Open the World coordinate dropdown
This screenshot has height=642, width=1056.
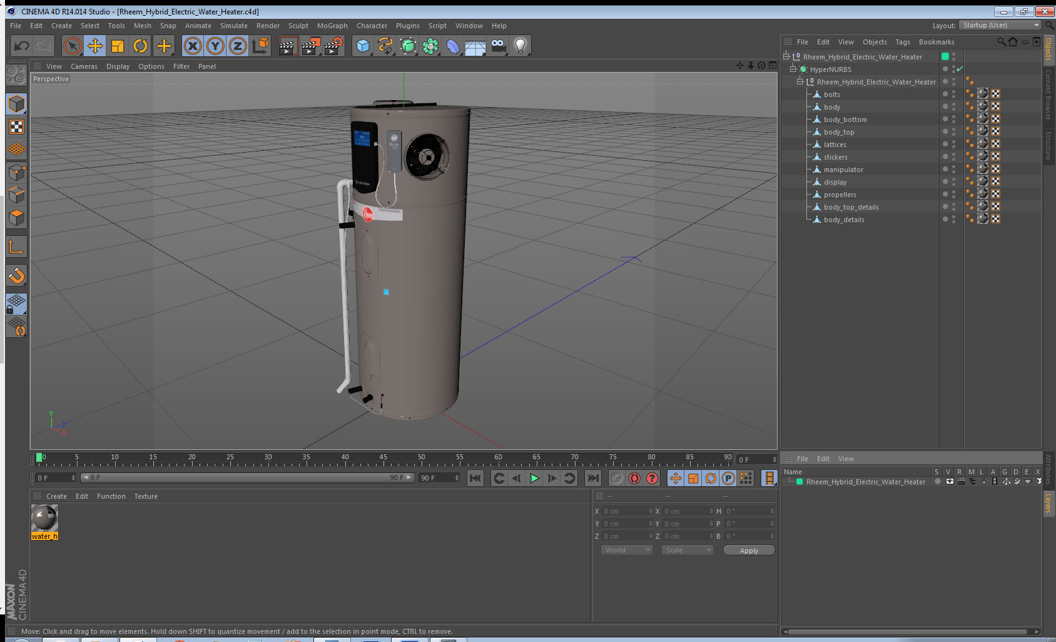pos(627,550)
